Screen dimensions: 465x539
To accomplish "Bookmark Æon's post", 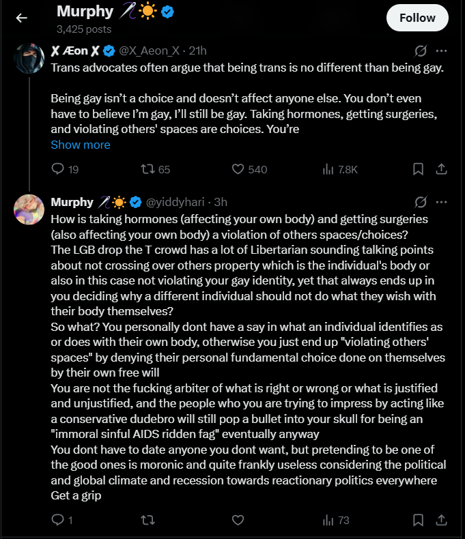I will click(x=418, y=169).
